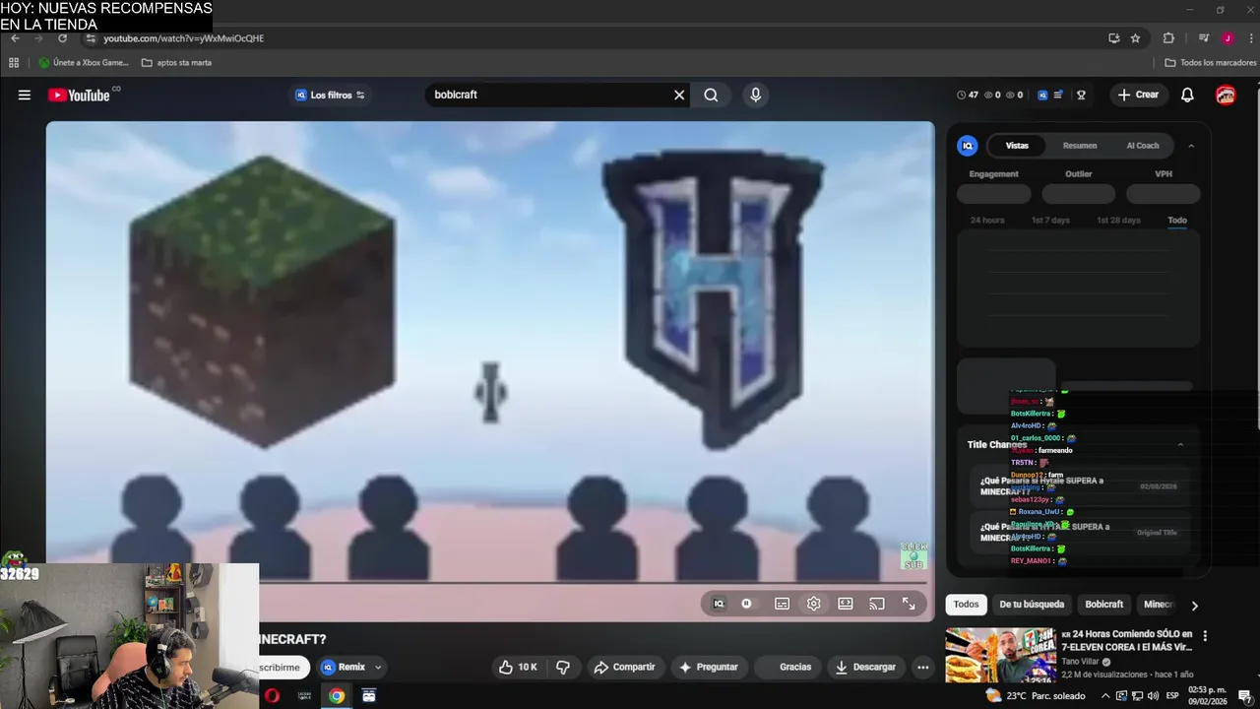This screenshot has width=1260, height=709.
Task: Run search with magnifier button
Action: 711,95
